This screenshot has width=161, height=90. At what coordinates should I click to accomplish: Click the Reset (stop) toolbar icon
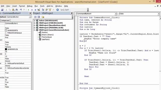[35, 10]
